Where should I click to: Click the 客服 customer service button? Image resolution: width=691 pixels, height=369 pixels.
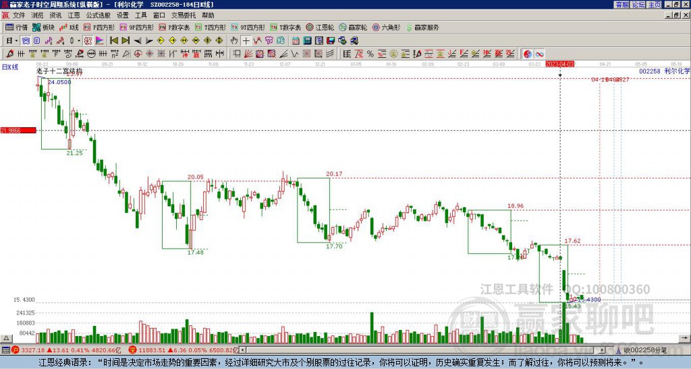(622, 5)
